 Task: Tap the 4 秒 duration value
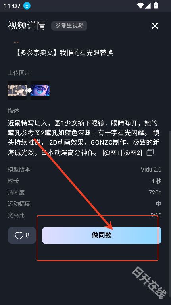click(156, 181)
